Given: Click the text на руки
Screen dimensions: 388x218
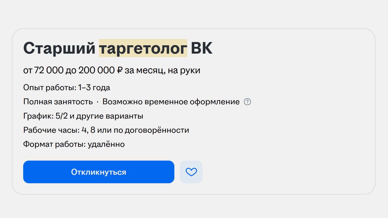Looking at the screenshot, I should coord(184,70).
